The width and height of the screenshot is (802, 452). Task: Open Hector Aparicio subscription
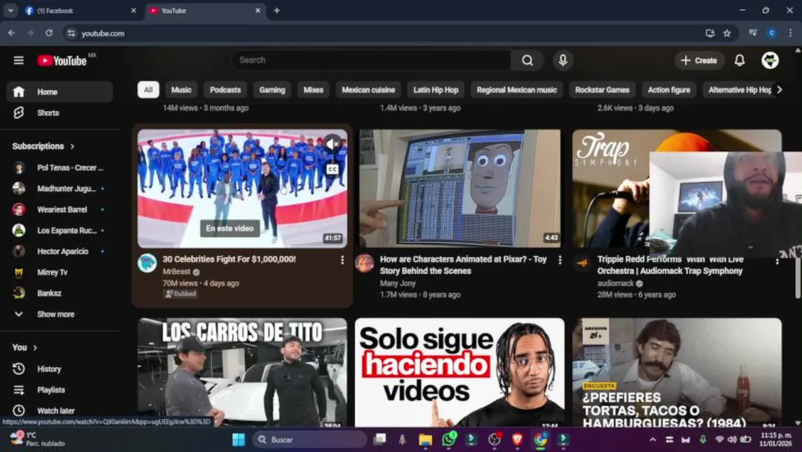point(60,251)
